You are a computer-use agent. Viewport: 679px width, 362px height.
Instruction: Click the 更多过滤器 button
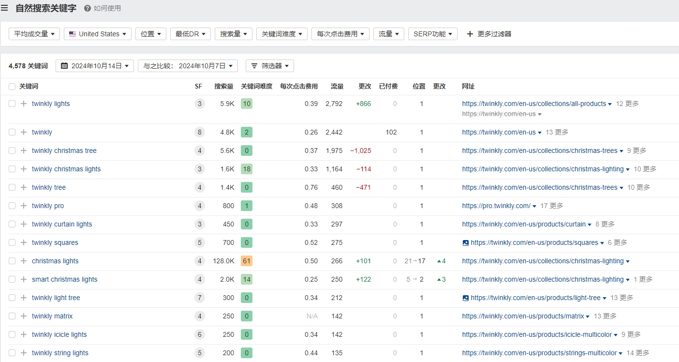pyautogui.click(x=489, y=34)
